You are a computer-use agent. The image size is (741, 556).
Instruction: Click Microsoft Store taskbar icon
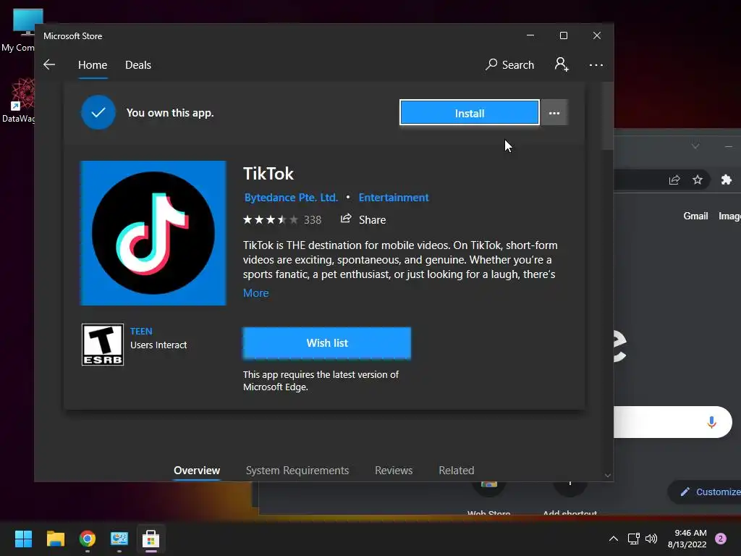(151, 539)
